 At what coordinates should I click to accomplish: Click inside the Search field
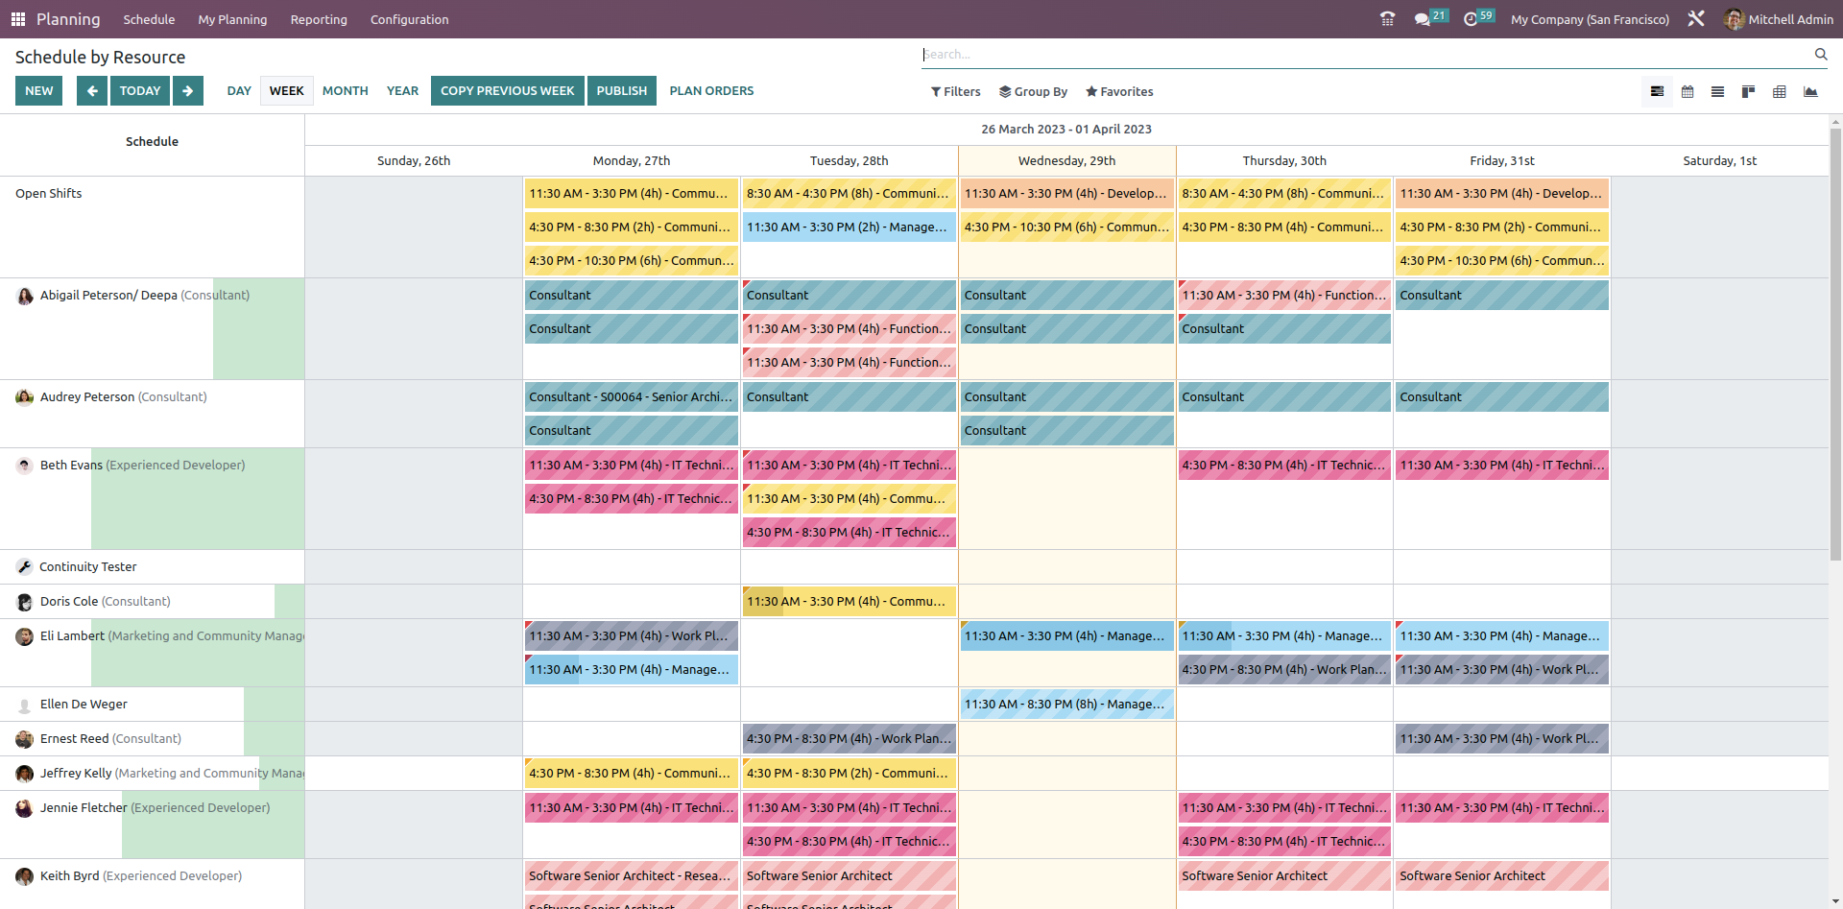(1152, 54)
